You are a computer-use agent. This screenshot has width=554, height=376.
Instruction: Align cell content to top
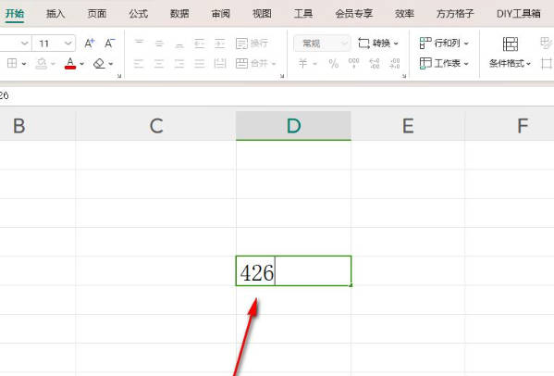tap(139, 44)
